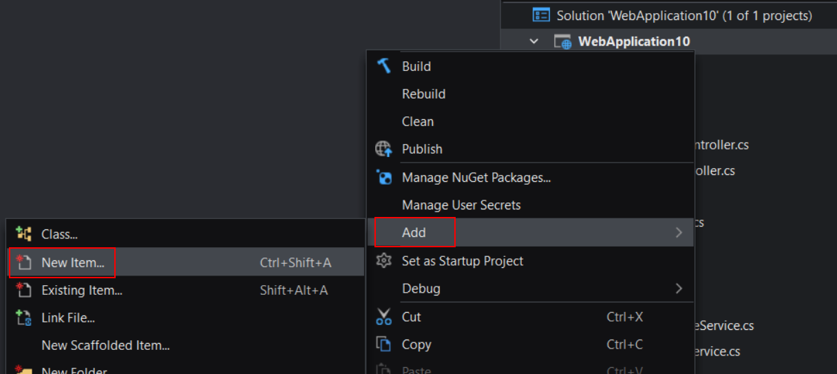Click the Cut scissors icon
837x374 pixels.
pos(383,317)
